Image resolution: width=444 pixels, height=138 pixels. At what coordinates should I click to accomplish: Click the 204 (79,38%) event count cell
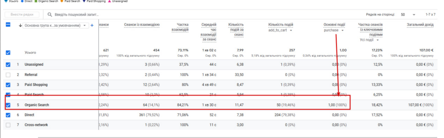[x=285, y=115]
